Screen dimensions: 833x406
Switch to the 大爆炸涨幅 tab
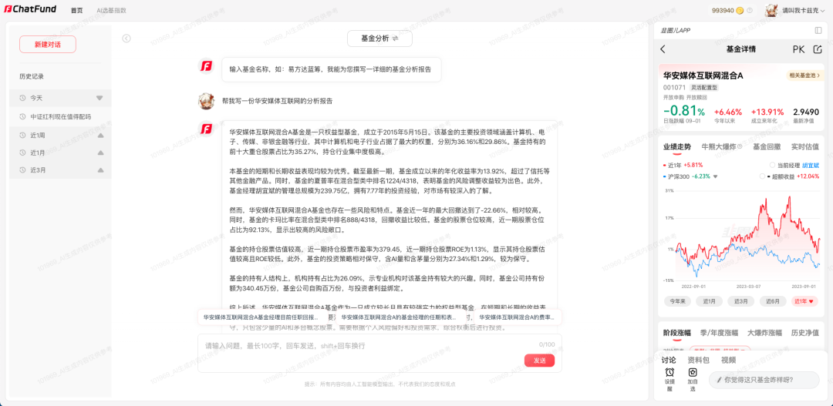[764, 334]
